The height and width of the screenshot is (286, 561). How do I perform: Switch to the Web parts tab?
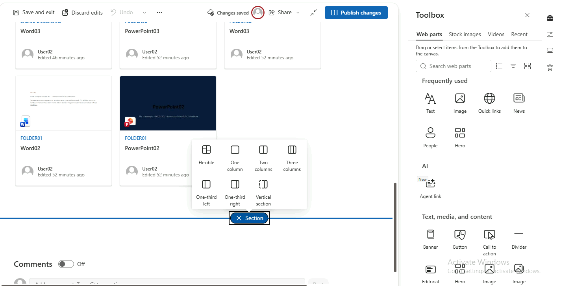tap(429, 34)
